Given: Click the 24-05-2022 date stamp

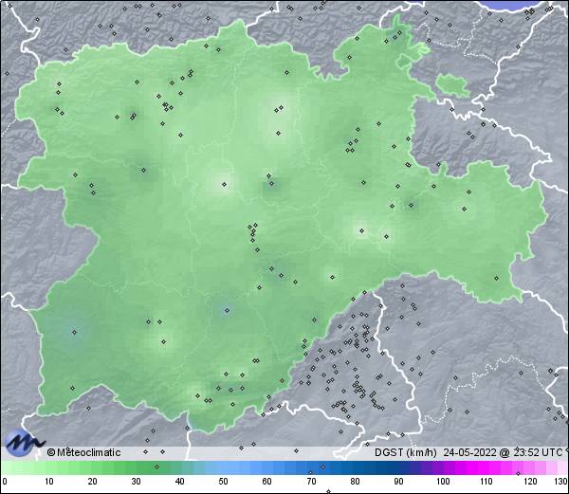Looking at the screenshot, I should click(470, 452).
